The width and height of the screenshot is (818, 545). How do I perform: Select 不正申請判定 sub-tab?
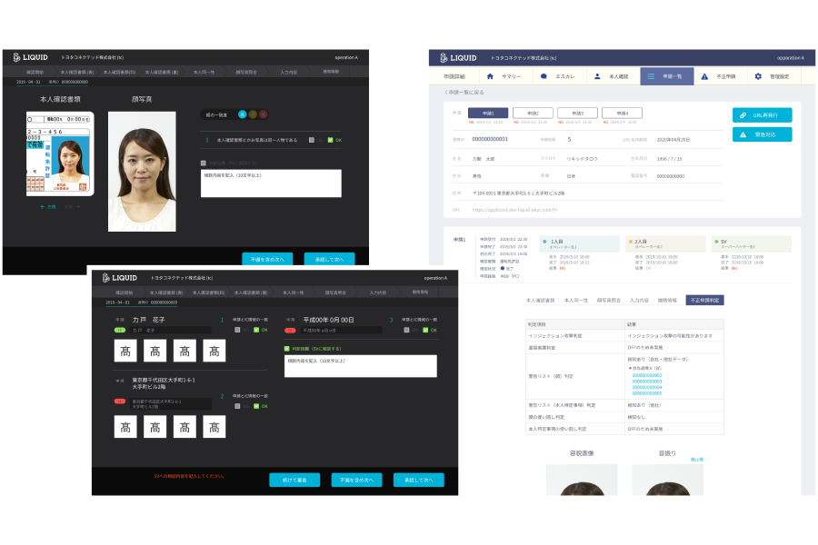point(704,300)
